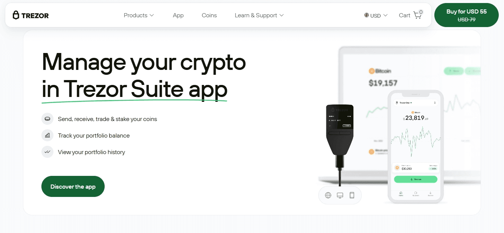
Task: Click the bar chart portfolio balance icon
Action: point(47,135)
